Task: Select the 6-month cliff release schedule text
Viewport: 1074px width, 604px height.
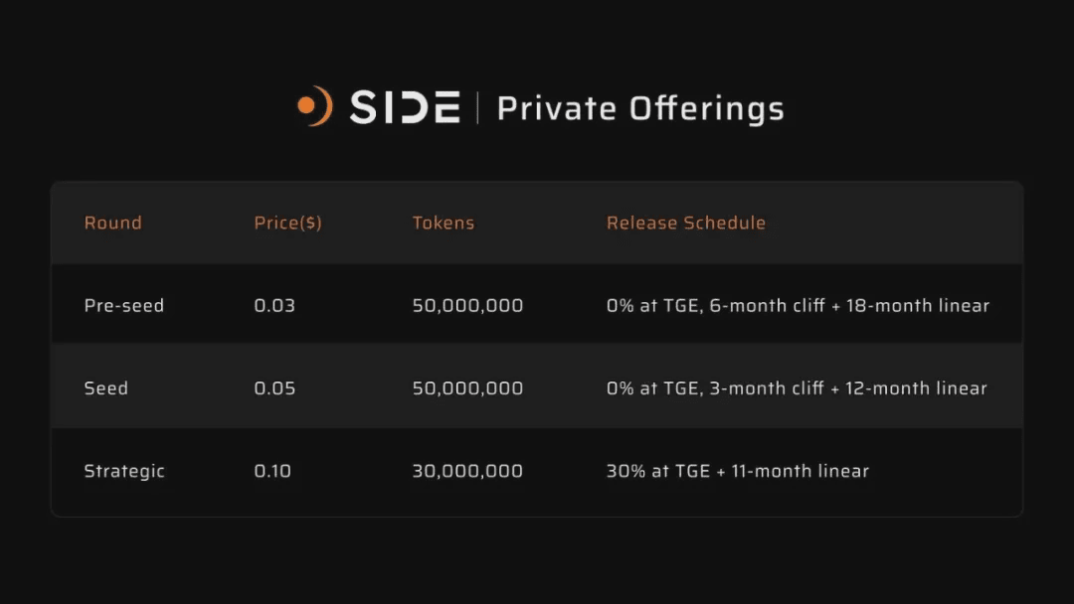Action: click(798, 305)
